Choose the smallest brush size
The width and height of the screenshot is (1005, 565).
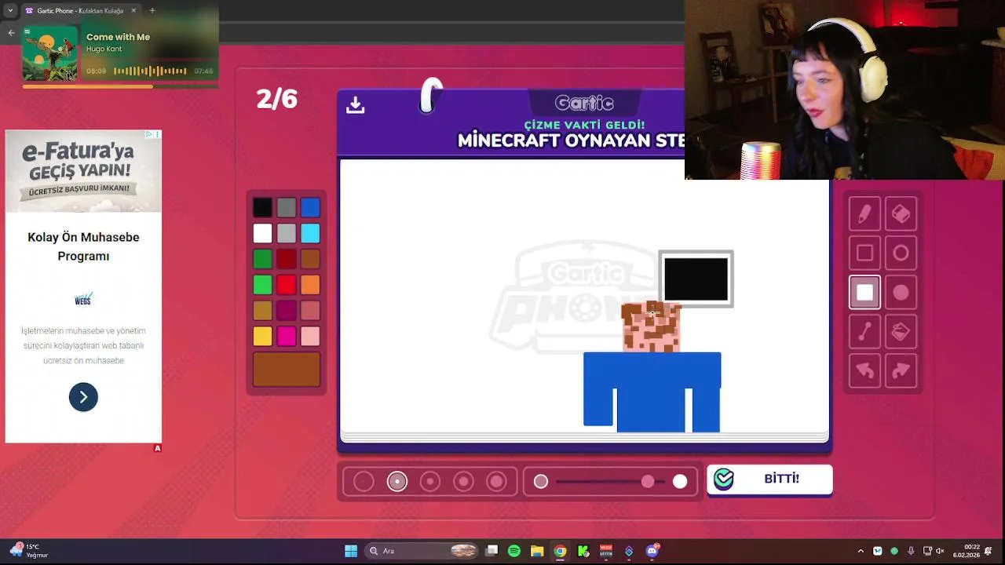(x=364, y=482)
